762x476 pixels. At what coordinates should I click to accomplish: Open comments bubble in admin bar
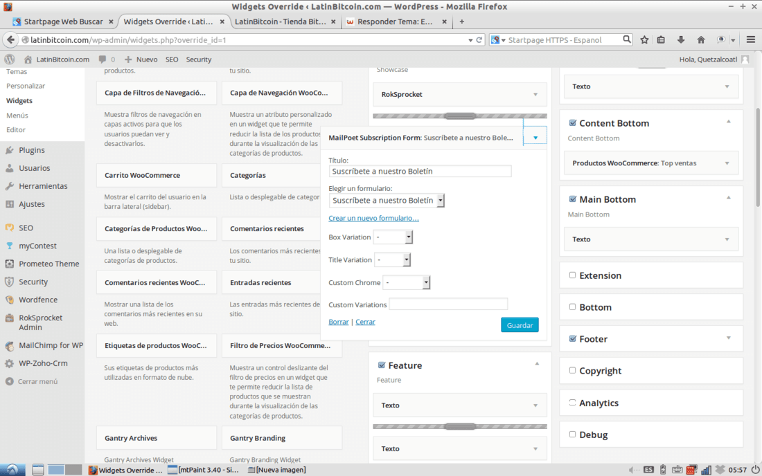(x=102, y=59)
